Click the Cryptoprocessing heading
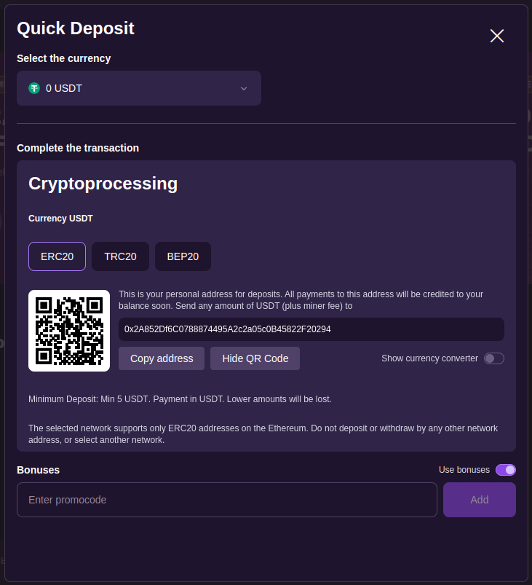532x585 pixels. coord(103,184)
